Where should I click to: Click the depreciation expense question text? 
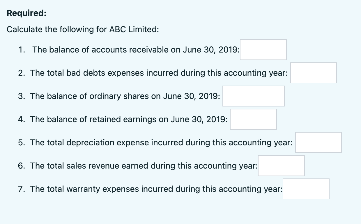161,143
